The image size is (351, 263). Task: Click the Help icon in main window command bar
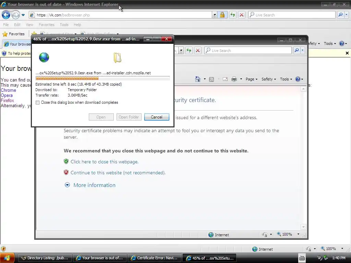click(342, 43)
